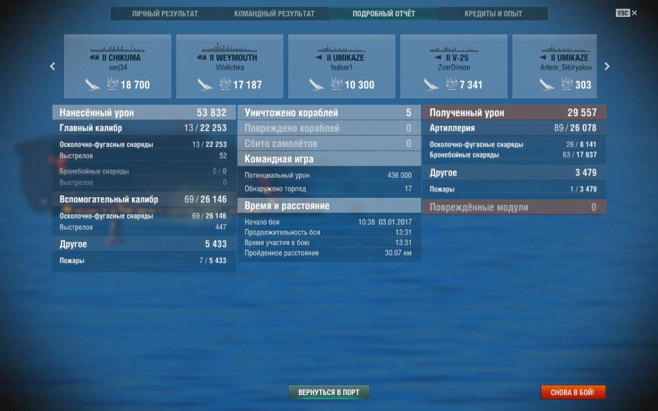This screenshot has width=658, height=411.
Task: Click the Главный калибр section header
Action: pos(144,128)
